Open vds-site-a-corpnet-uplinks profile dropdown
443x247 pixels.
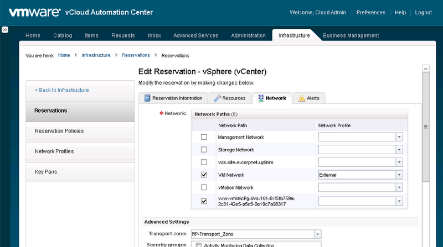[399, 162]
